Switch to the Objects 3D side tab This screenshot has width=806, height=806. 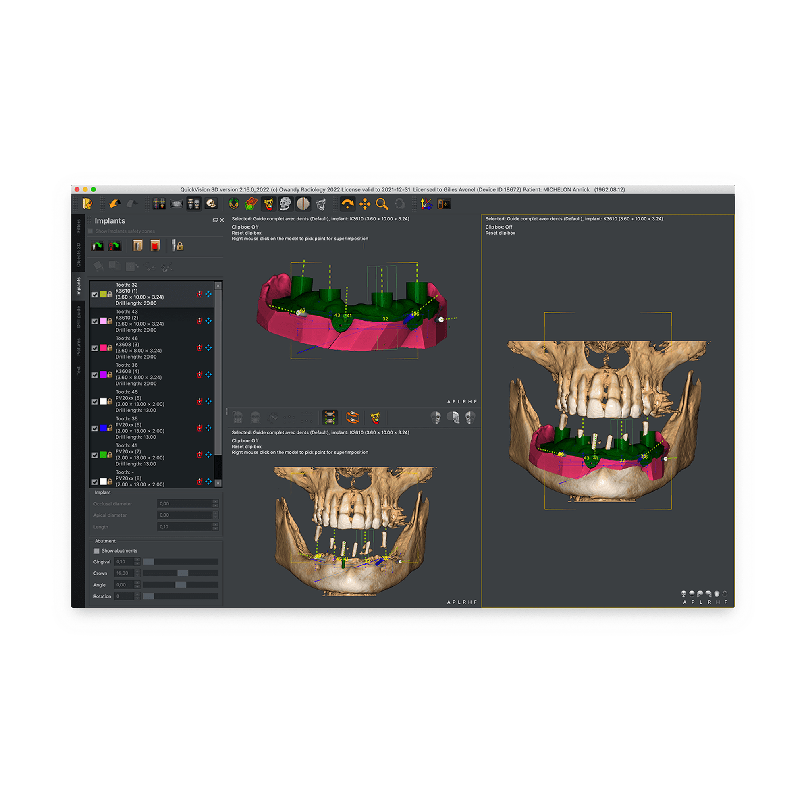(78, 255)
